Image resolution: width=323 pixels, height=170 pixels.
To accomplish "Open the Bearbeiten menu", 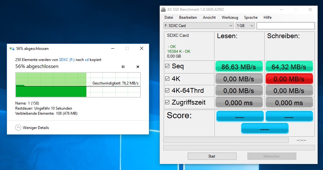I will [188, 17].
